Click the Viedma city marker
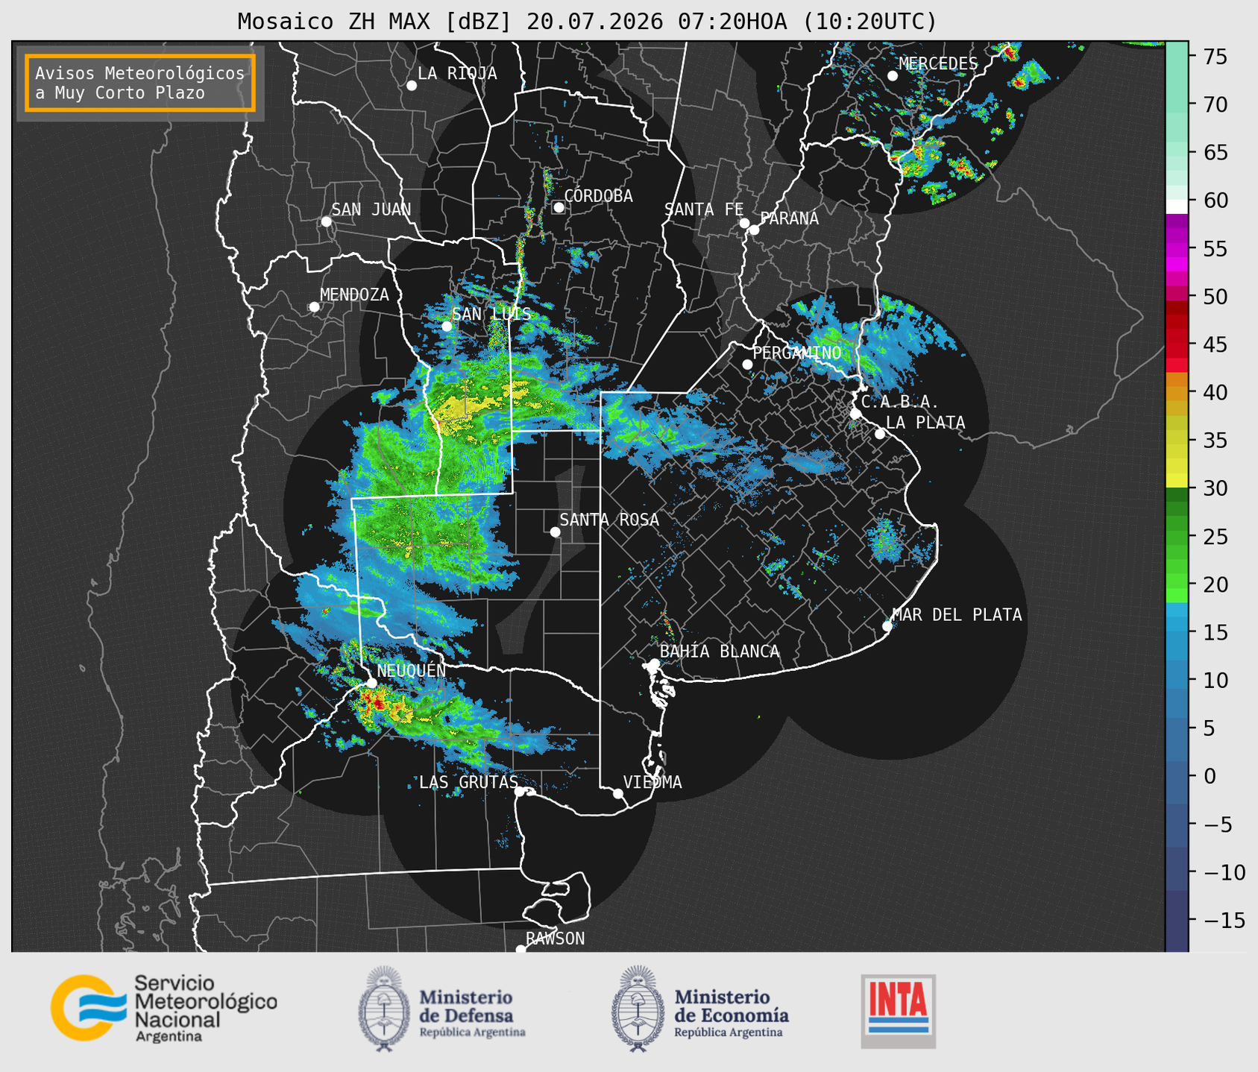Viewport: 1258px width, 1072px height. coord(618,793)
